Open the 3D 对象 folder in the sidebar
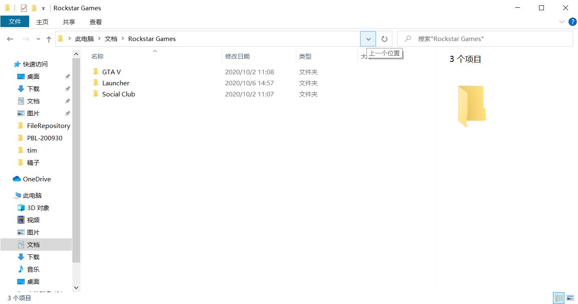The width and height of the screenshot is (578, 304). (33, 208)
